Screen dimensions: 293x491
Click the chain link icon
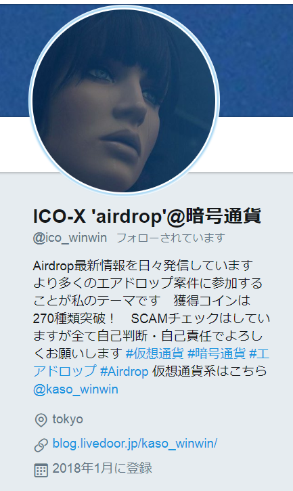coord(41,445)
